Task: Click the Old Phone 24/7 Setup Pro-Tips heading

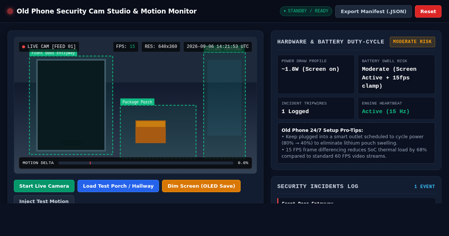Action: tap(322, 130)
